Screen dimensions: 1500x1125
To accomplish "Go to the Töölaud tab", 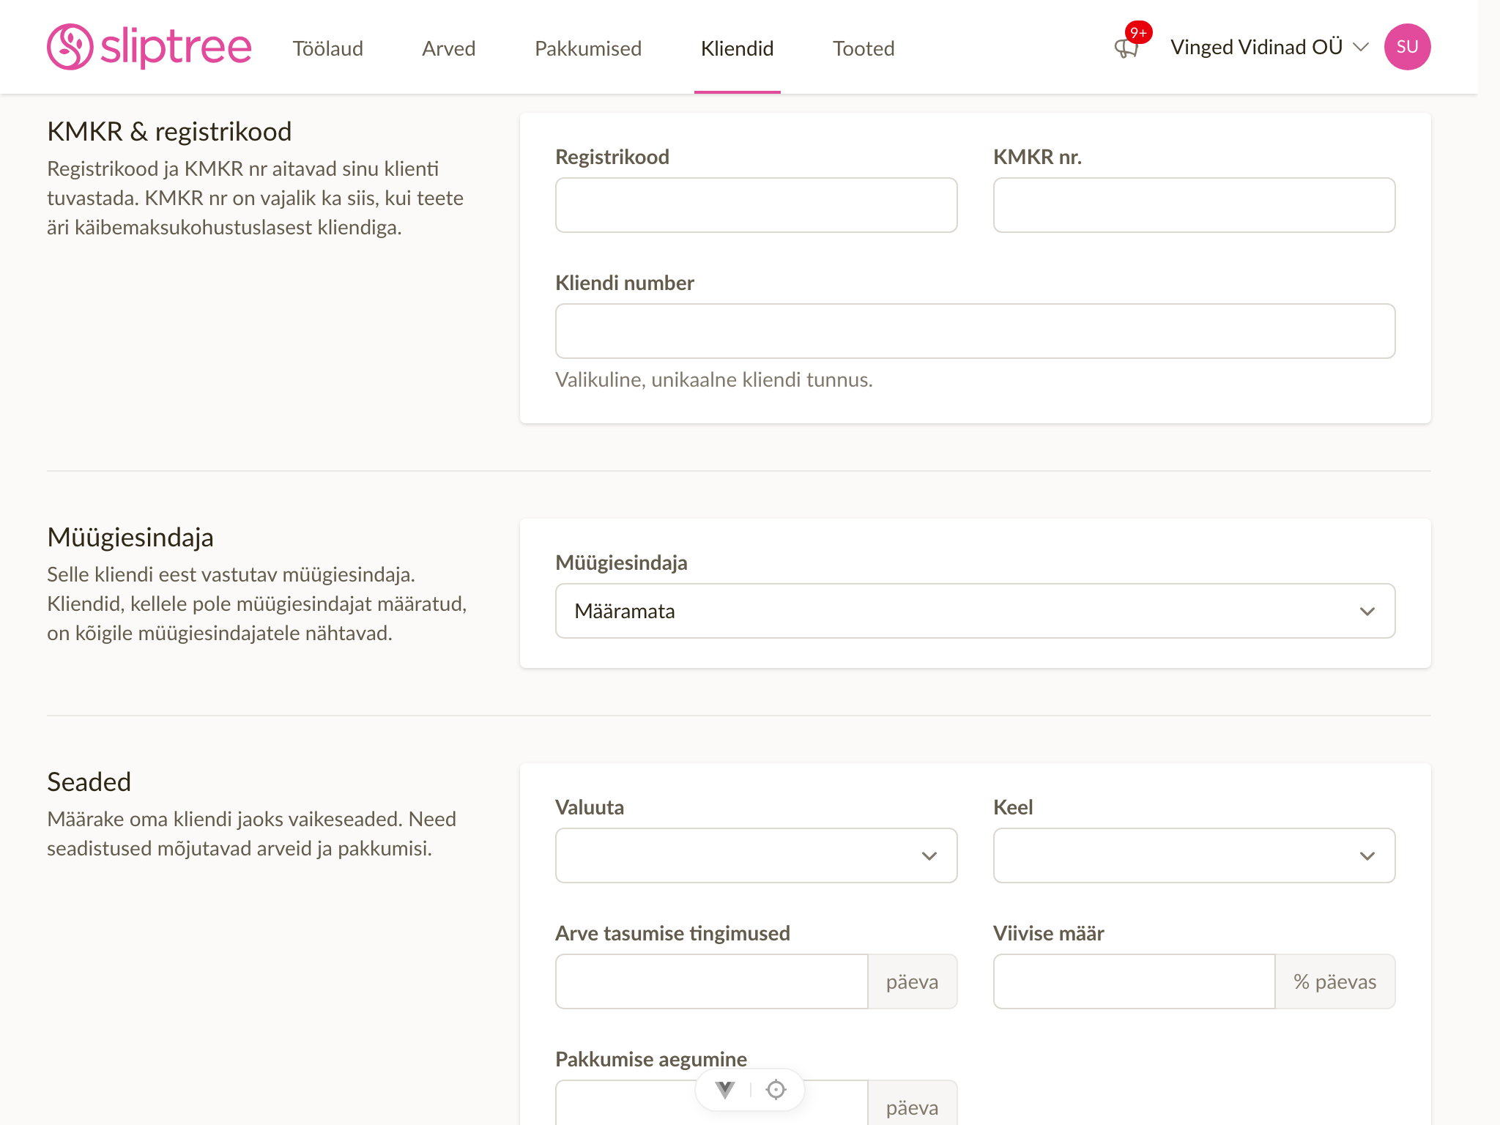I will (x=328, y=48).
